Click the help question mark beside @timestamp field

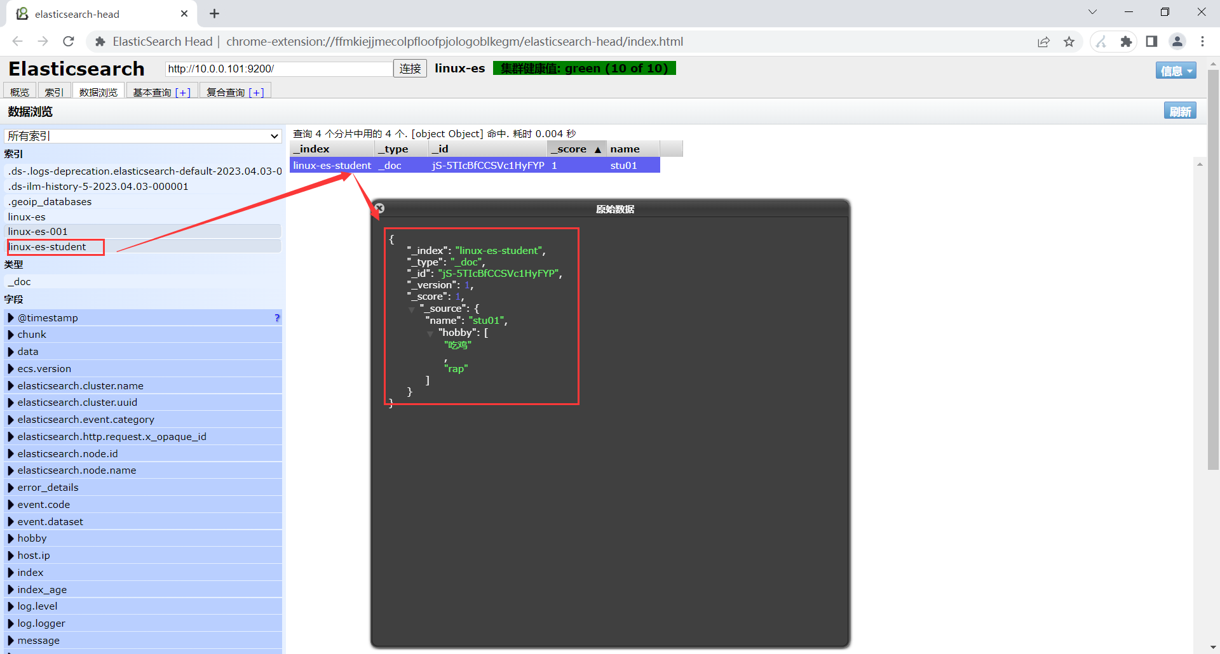point(276,317)
